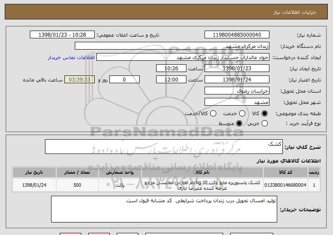Click product code 0133800146680004 cell
Image resolution: width=333 pixels, height=235 pixels.
tap(285, 185)
